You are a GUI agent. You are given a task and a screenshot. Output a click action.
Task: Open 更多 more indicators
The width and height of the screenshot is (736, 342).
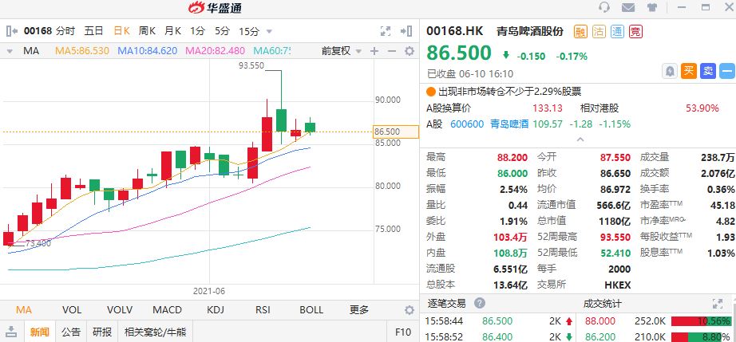pyautogui.click(x=359, y=309)
